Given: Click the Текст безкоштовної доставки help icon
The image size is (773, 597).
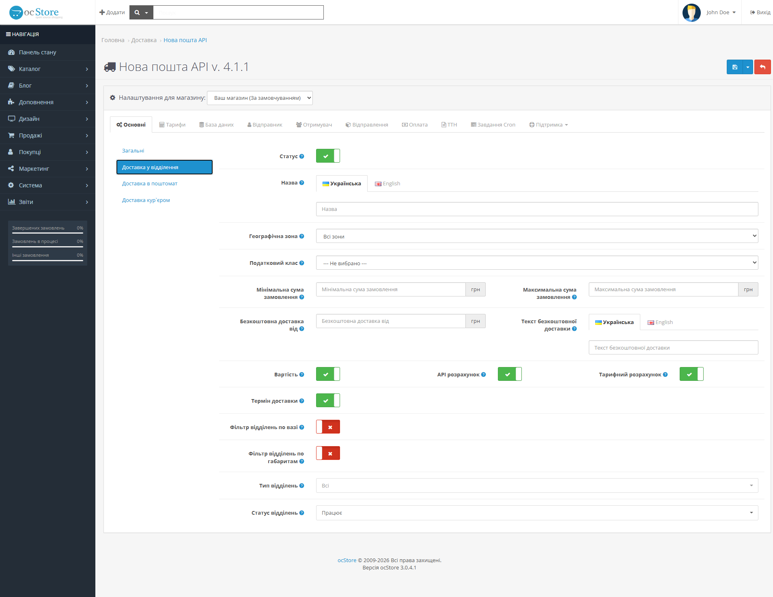Looking at the screenshot, I should [574, 329].
